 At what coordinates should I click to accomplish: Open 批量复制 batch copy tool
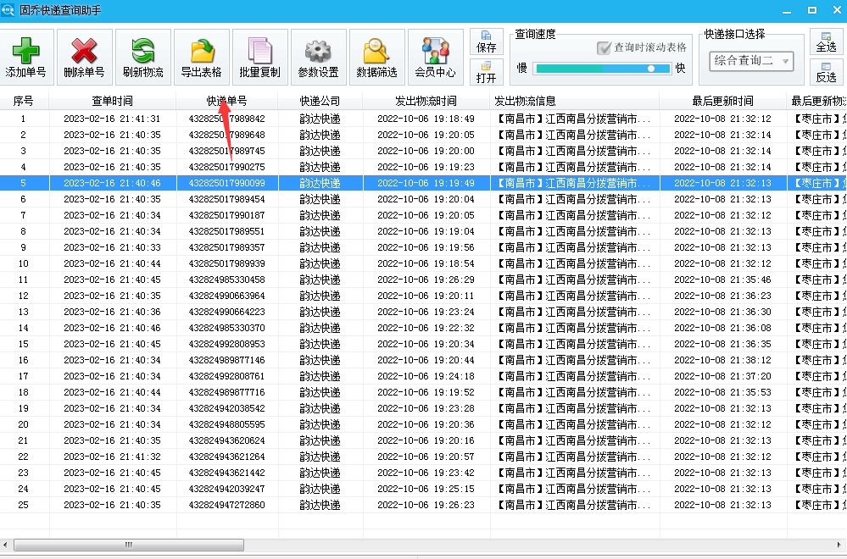(x=259, y=58)
